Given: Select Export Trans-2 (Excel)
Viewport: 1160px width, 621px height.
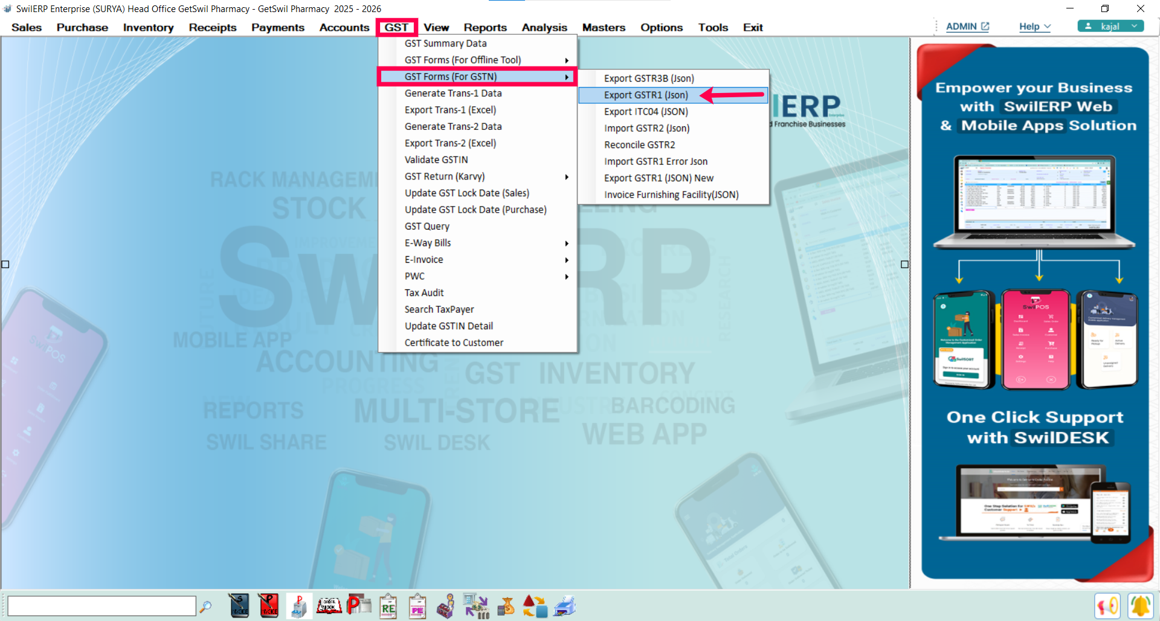Looking at the screenshot, I should 478,143.
